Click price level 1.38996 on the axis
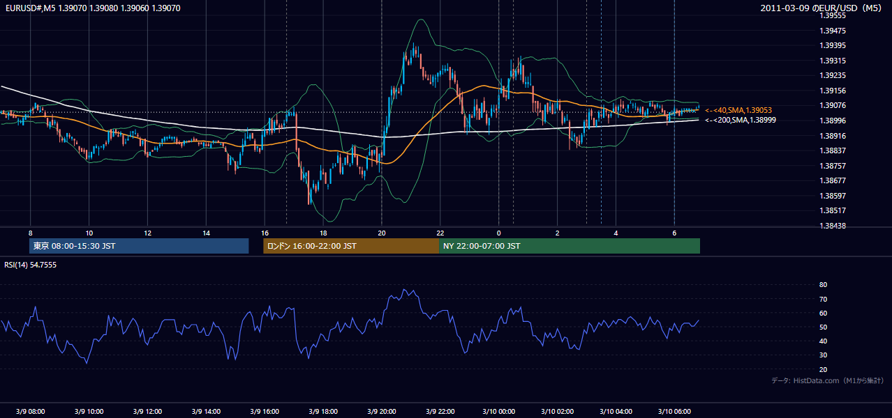The width and height of the screenshot is (892, 418). [832, 121]
